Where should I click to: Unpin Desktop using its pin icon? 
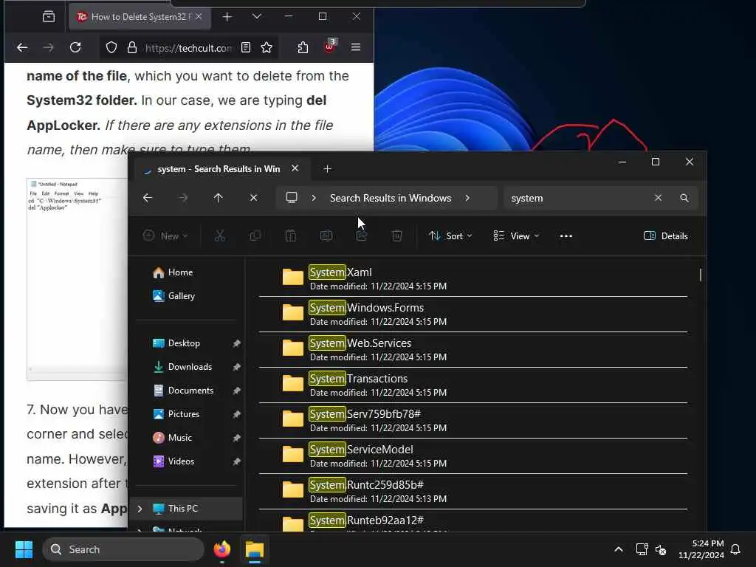pos(236,343)
